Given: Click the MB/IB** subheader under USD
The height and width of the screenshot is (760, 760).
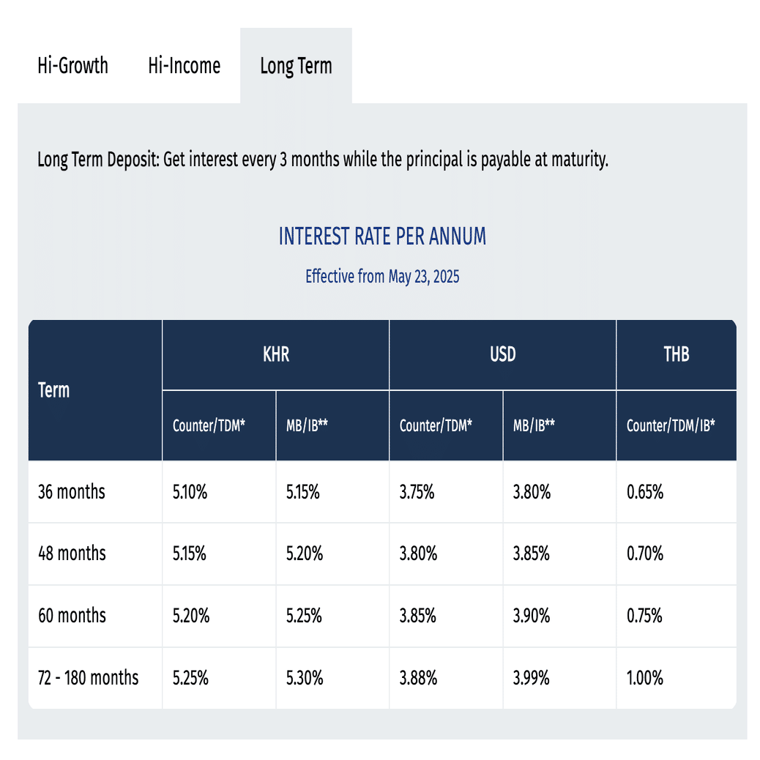Looking at the screenshot, I should [533, 425].
